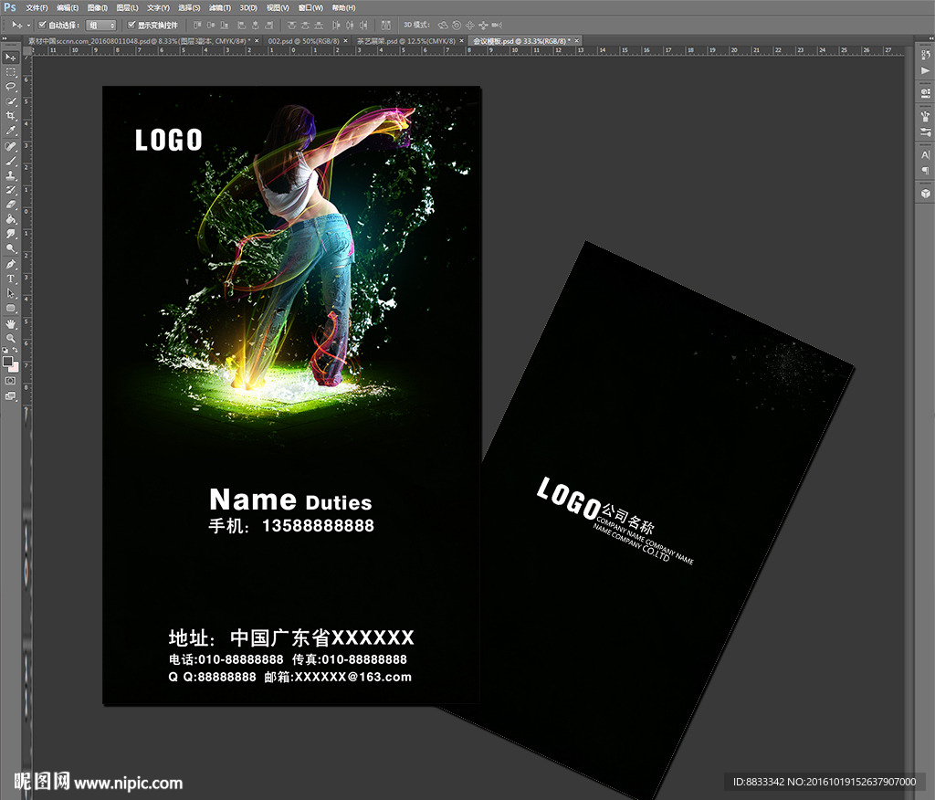This screenshot has height=800, width=935.
Task: Open the Move tool preset picker arrow
Action: click(x=28, y=26)
